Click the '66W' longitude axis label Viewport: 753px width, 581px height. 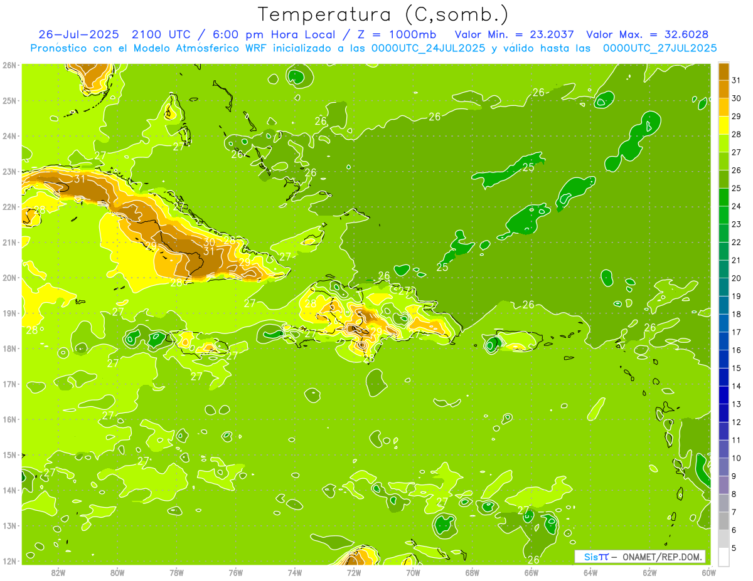click(531, 572)
